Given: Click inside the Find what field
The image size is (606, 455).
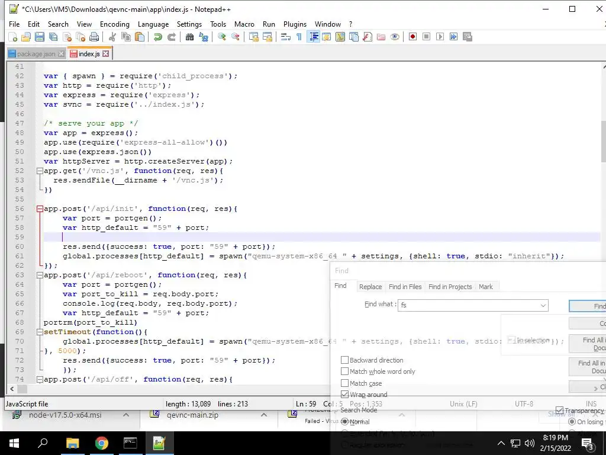Looking at the screenshot, I should coord(473,305).
